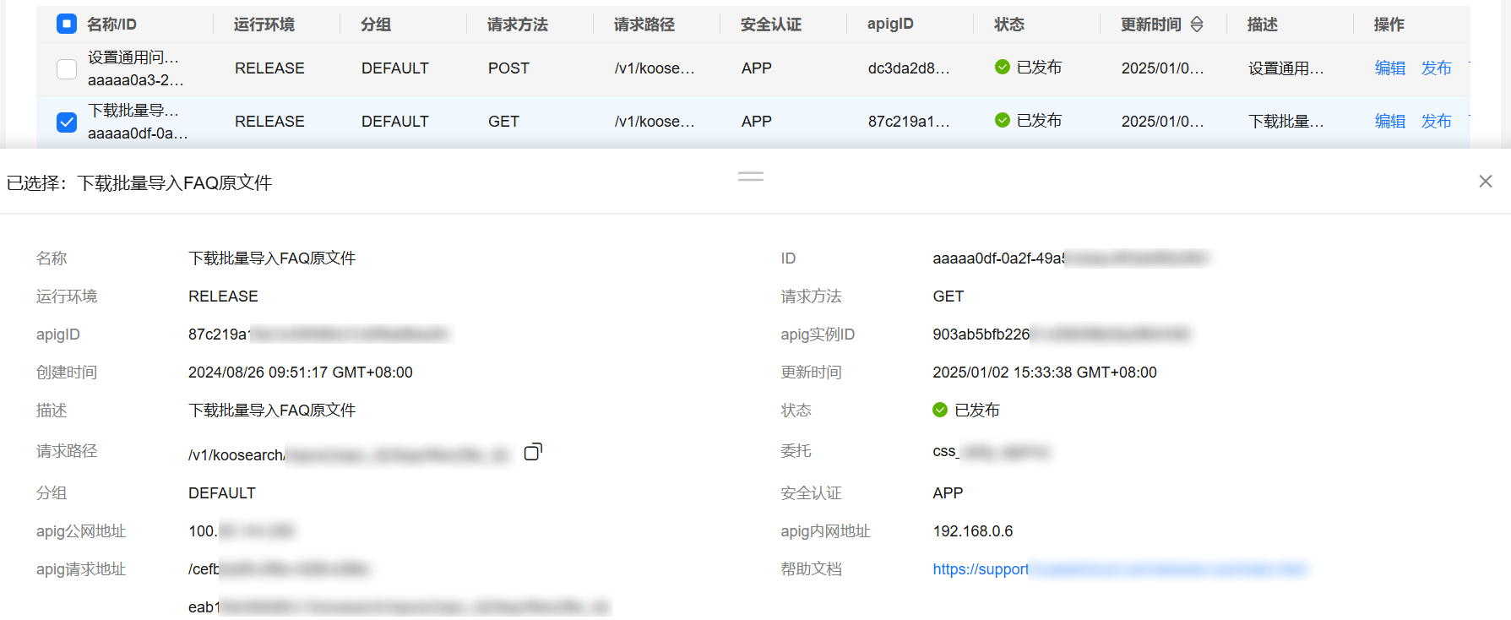1511x620 pixels.
Task: Click the drag handle of details panel
Action: pos(750,177)
